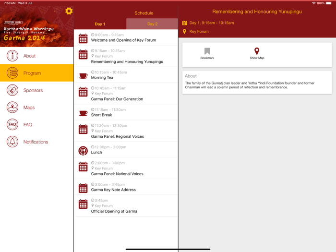Open settings via the gear icon
The width and height of the screenshot is (336, 252).
[69, 11]
